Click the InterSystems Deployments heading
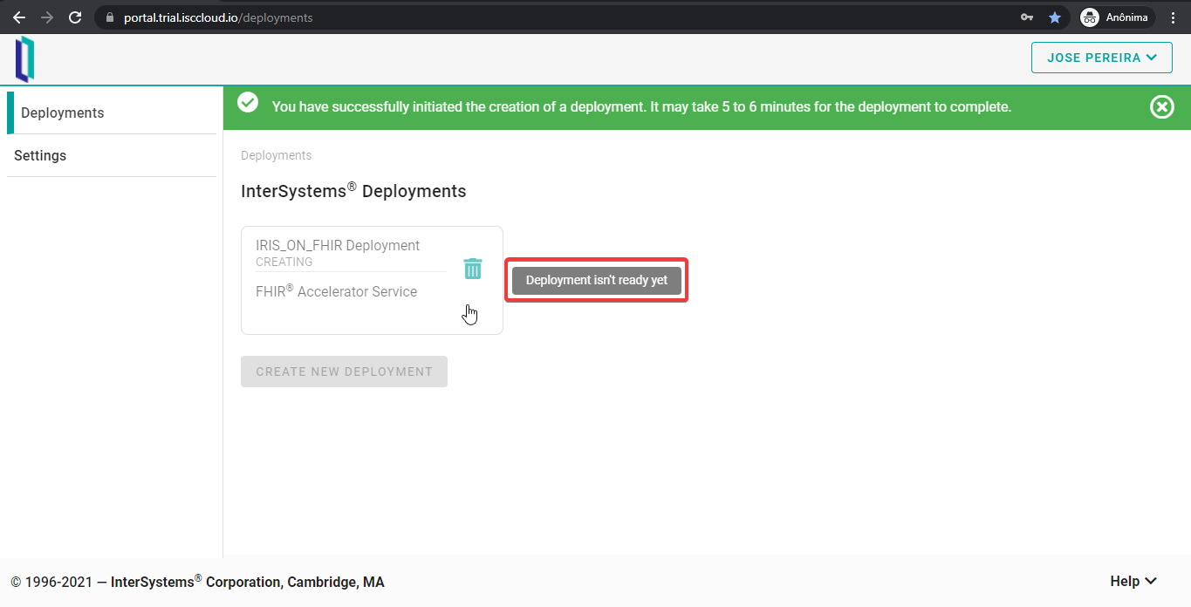 (x=353, y=191)
